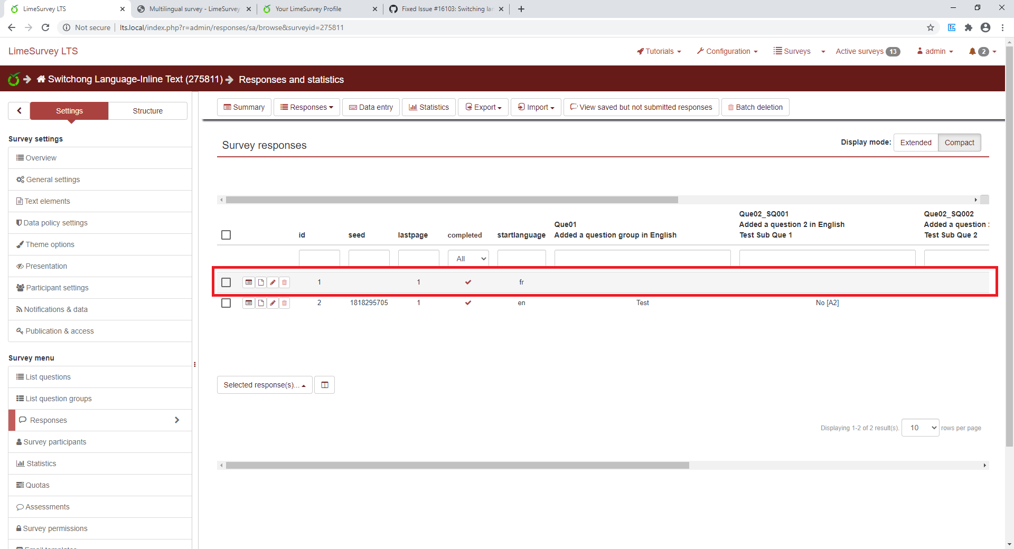
Task: View details of response id 2
Action: tap(248, 303)
